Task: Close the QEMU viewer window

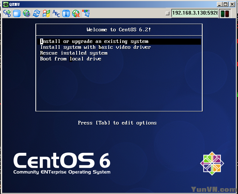Action: 232,4
